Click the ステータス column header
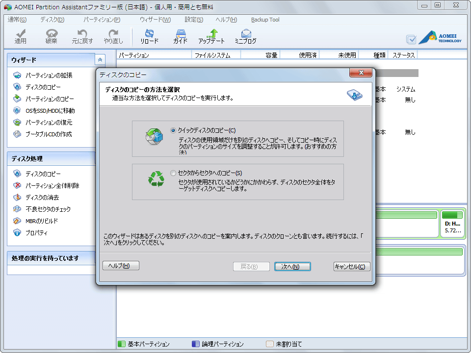The height and width of the screenshot is (353, 471). pyautogui.click(x=403, y=55)
